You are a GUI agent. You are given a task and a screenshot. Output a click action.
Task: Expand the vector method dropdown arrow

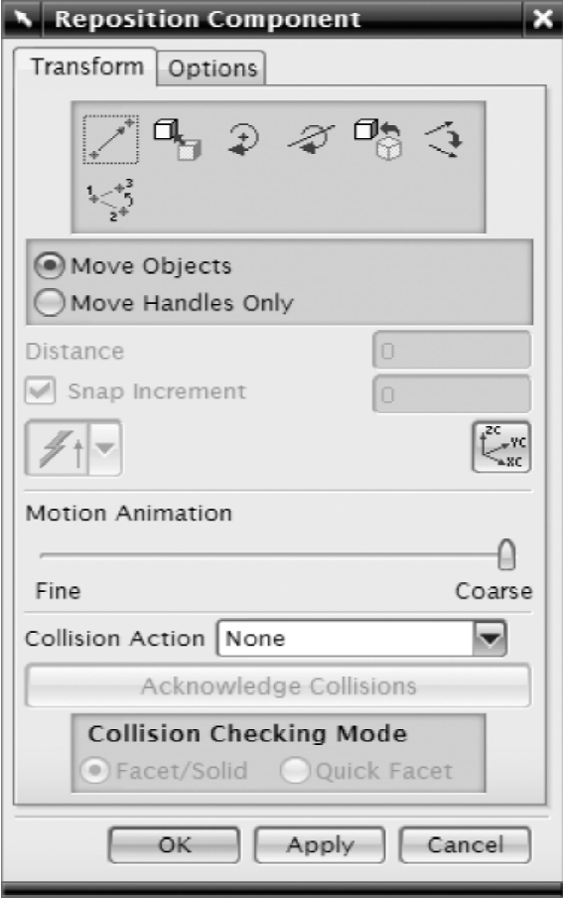105,448
